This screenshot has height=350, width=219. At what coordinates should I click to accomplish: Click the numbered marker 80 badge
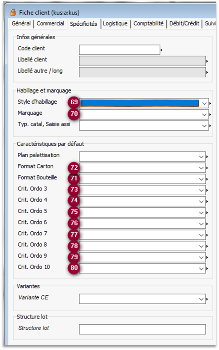point(74,268)
